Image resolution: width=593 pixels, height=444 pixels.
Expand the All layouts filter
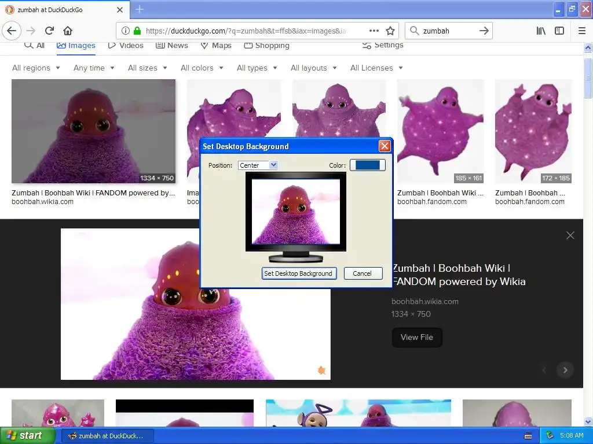tap(313, 68)
